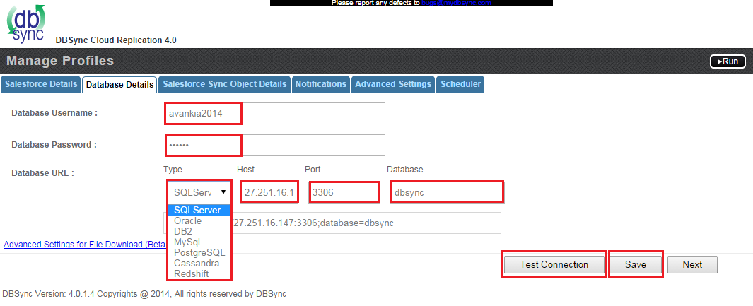Pick PostgreSQL from database types
This screenshot has height=306, width=753.
click(x=199, y=252)
